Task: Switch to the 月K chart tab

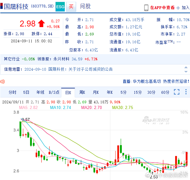Action: [x=96, y=92]
